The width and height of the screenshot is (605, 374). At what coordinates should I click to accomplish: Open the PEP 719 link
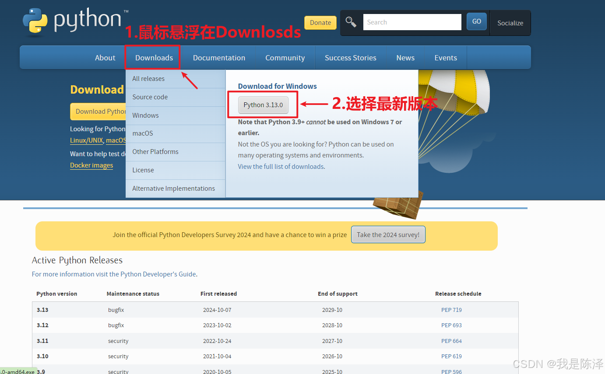451,310
